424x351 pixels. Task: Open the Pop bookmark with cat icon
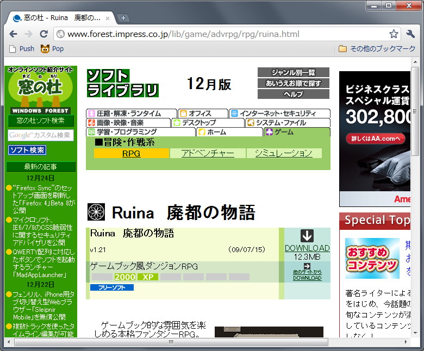point(52,49)
